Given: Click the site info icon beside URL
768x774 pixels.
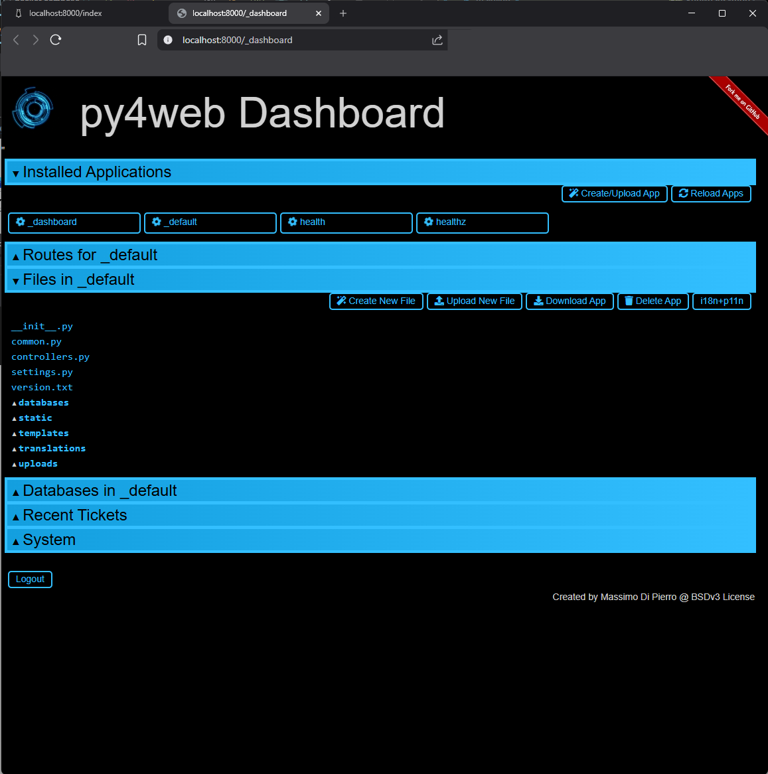Looking at the screenshot, I should (168, 40).
